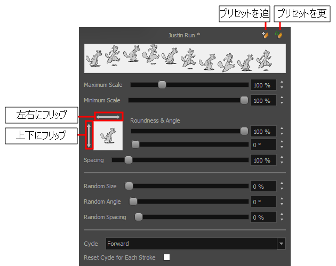Click the Random Spacing slider handle

(x=139, y=217)
